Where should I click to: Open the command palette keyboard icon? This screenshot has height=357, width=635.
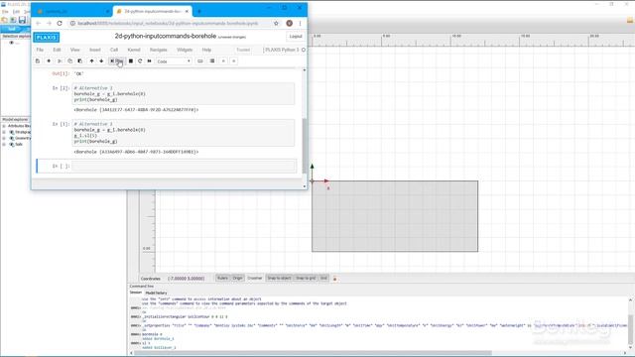[200, 61]
